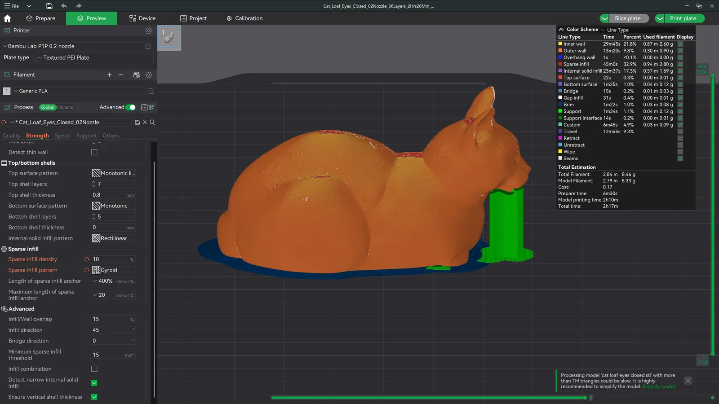Click the Home icon
This screenshot has height=404, width=719.
click(x=7, y=18)
